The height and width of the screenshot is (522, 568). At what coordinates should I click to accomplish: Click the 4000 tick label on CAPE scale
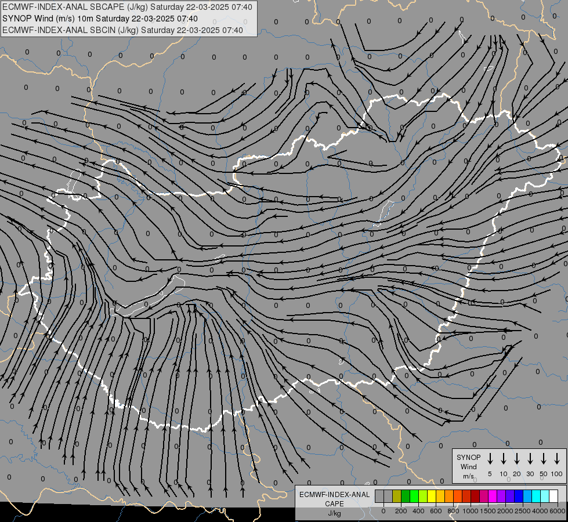pyautogui.click(x=540, y=511)
